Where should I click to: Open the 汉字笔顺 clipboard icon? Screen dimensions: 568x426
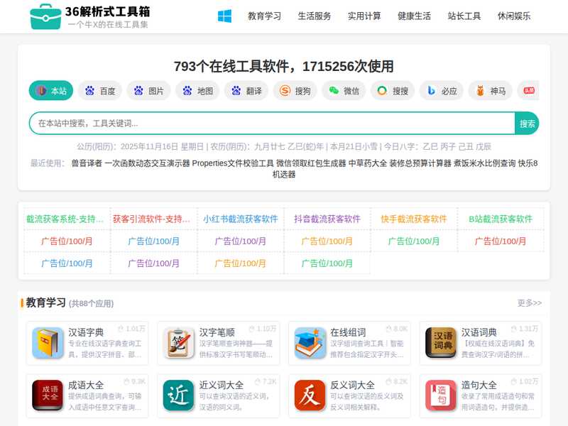coord(178,342)
